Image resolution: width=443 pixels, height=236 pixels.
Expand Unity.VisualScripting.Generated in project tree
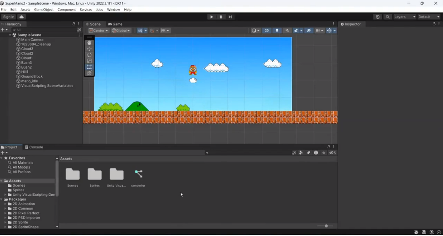click(5, 195)
